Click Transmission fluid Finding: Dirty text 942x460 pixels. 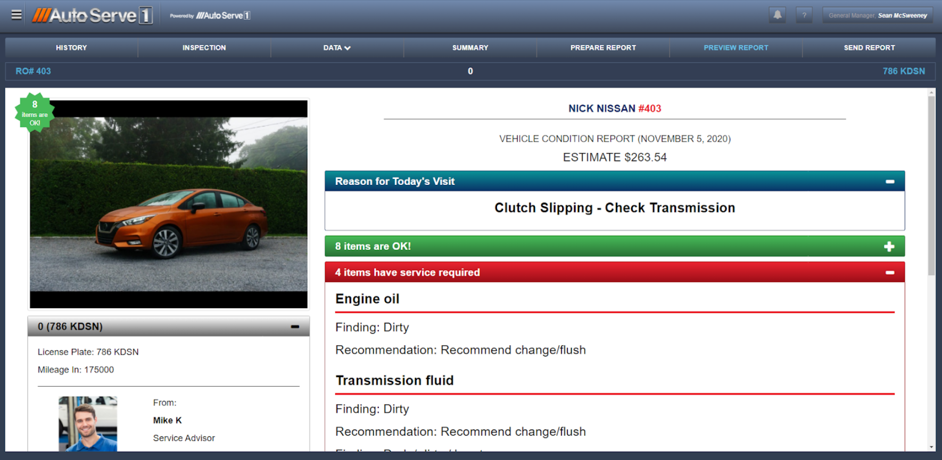tap(372, 410)
